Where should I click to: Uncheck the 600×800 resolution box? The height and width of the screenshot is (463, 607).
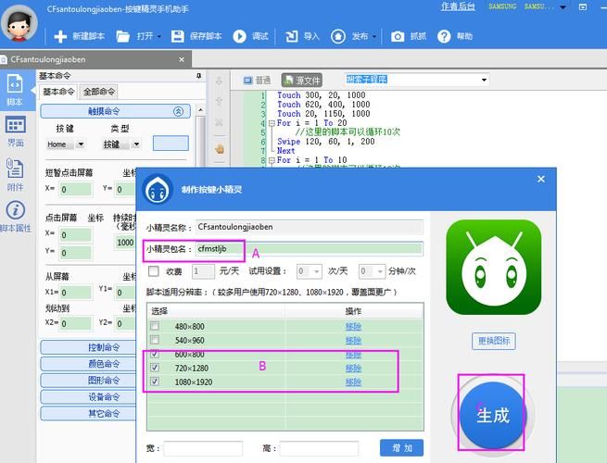(x=155, y=354)
